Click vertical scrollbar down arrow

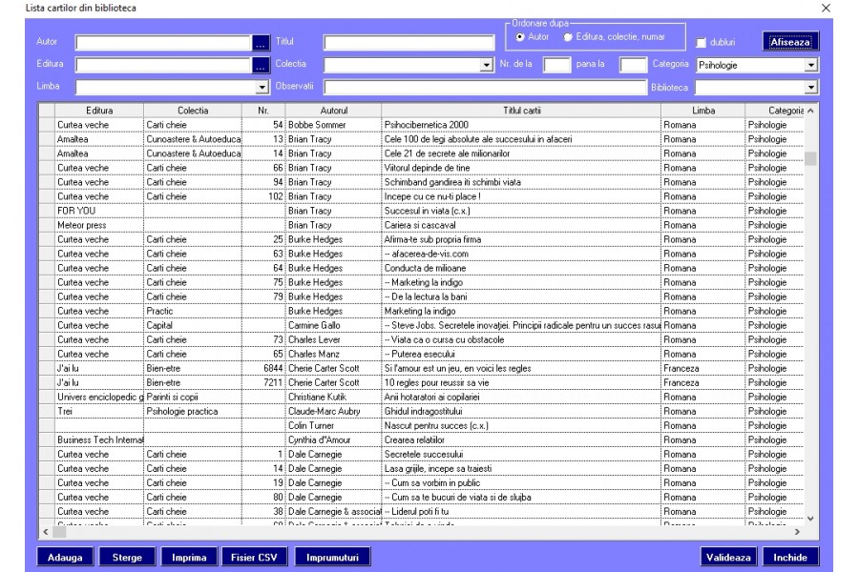coord(810,519)
